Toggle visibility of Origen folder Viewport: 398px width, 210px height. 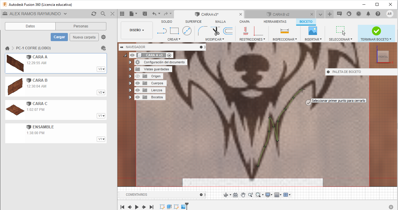coord(138,76)
